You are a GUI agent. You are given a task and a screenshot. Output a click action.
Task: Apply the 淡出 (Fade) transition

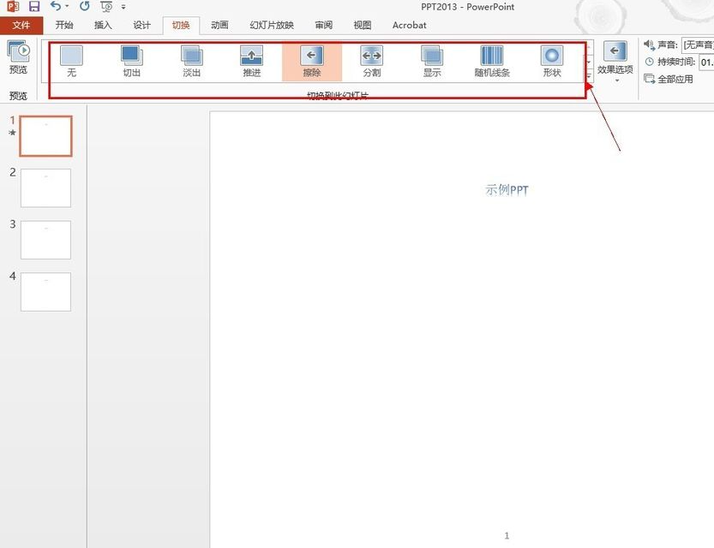click(191, 62)
